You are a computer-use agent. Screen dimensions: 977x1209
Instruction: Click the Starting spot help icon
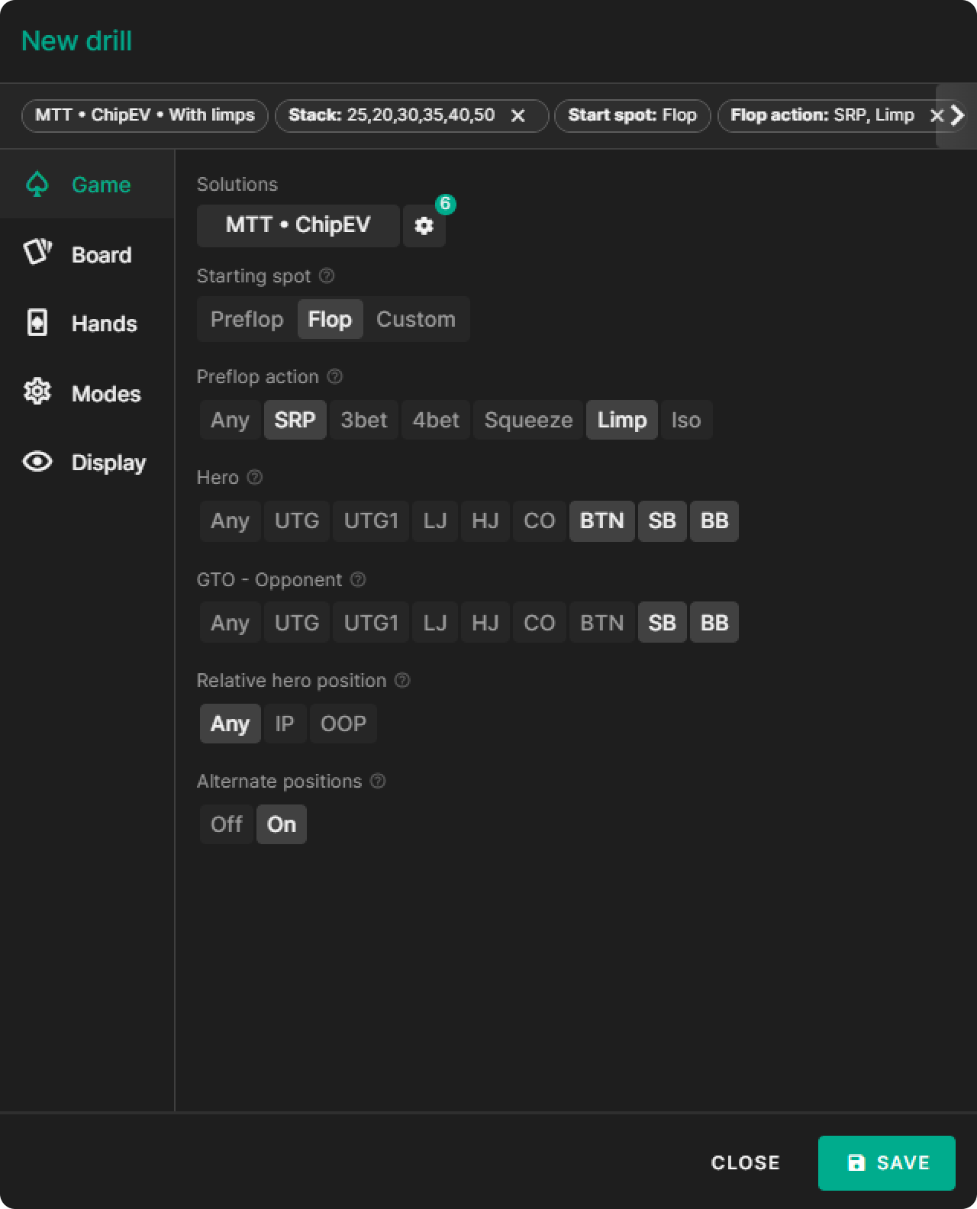(327, 276)
